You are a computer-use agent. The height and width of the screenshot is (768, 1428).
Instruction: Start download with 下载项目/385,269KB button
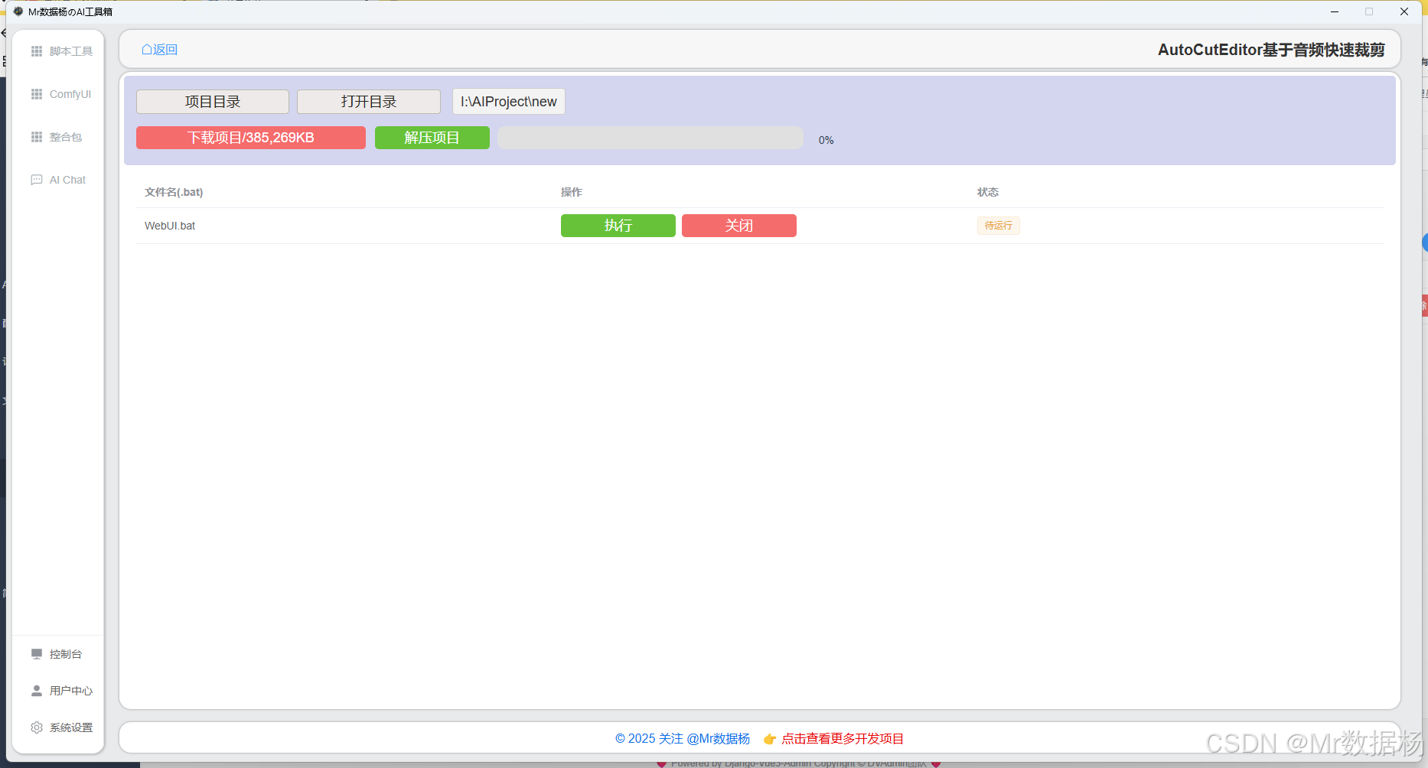[251, 138]
